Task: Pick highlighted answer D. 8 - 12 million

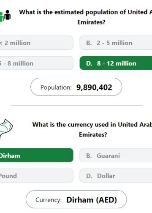Action: point(116,63)
